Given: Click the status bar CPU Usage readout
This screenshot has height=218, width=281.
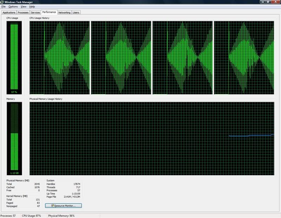Looking at the screenshot, I should (32, 216).
